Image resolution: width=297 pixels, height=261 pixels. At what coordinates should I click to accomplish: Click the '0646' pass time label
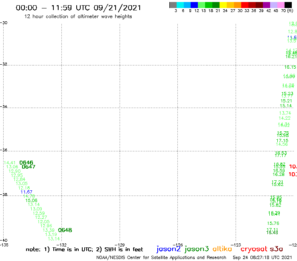coord(26,163)
